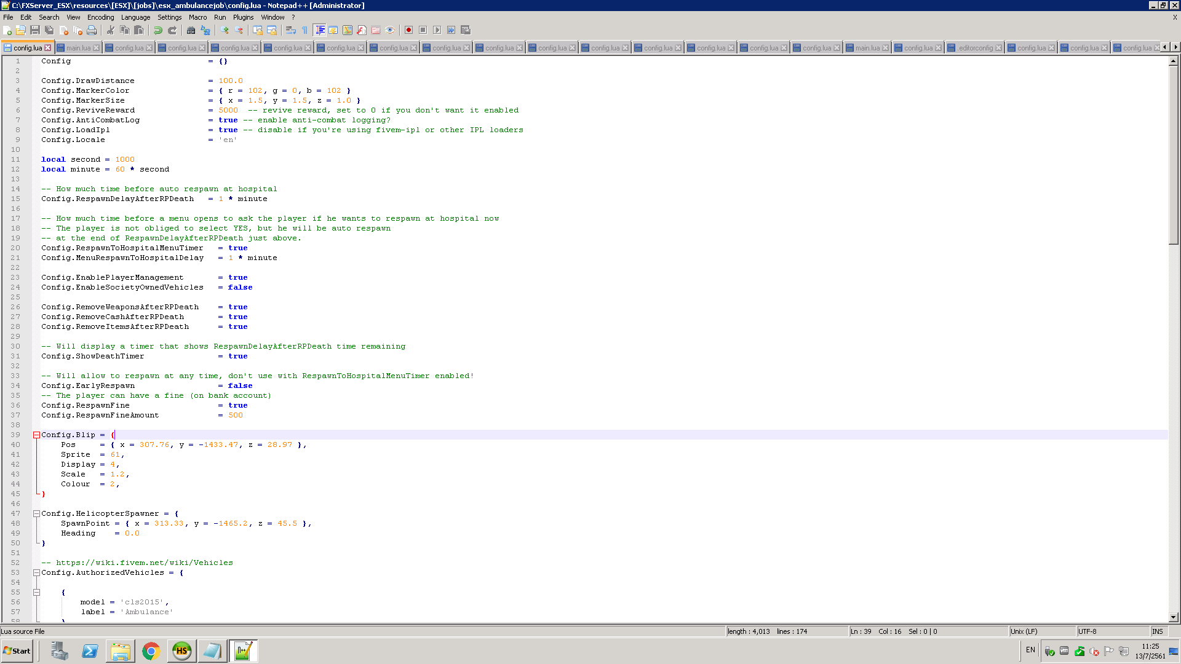Click the Start button on taskbar

click(x=17, y=650)
